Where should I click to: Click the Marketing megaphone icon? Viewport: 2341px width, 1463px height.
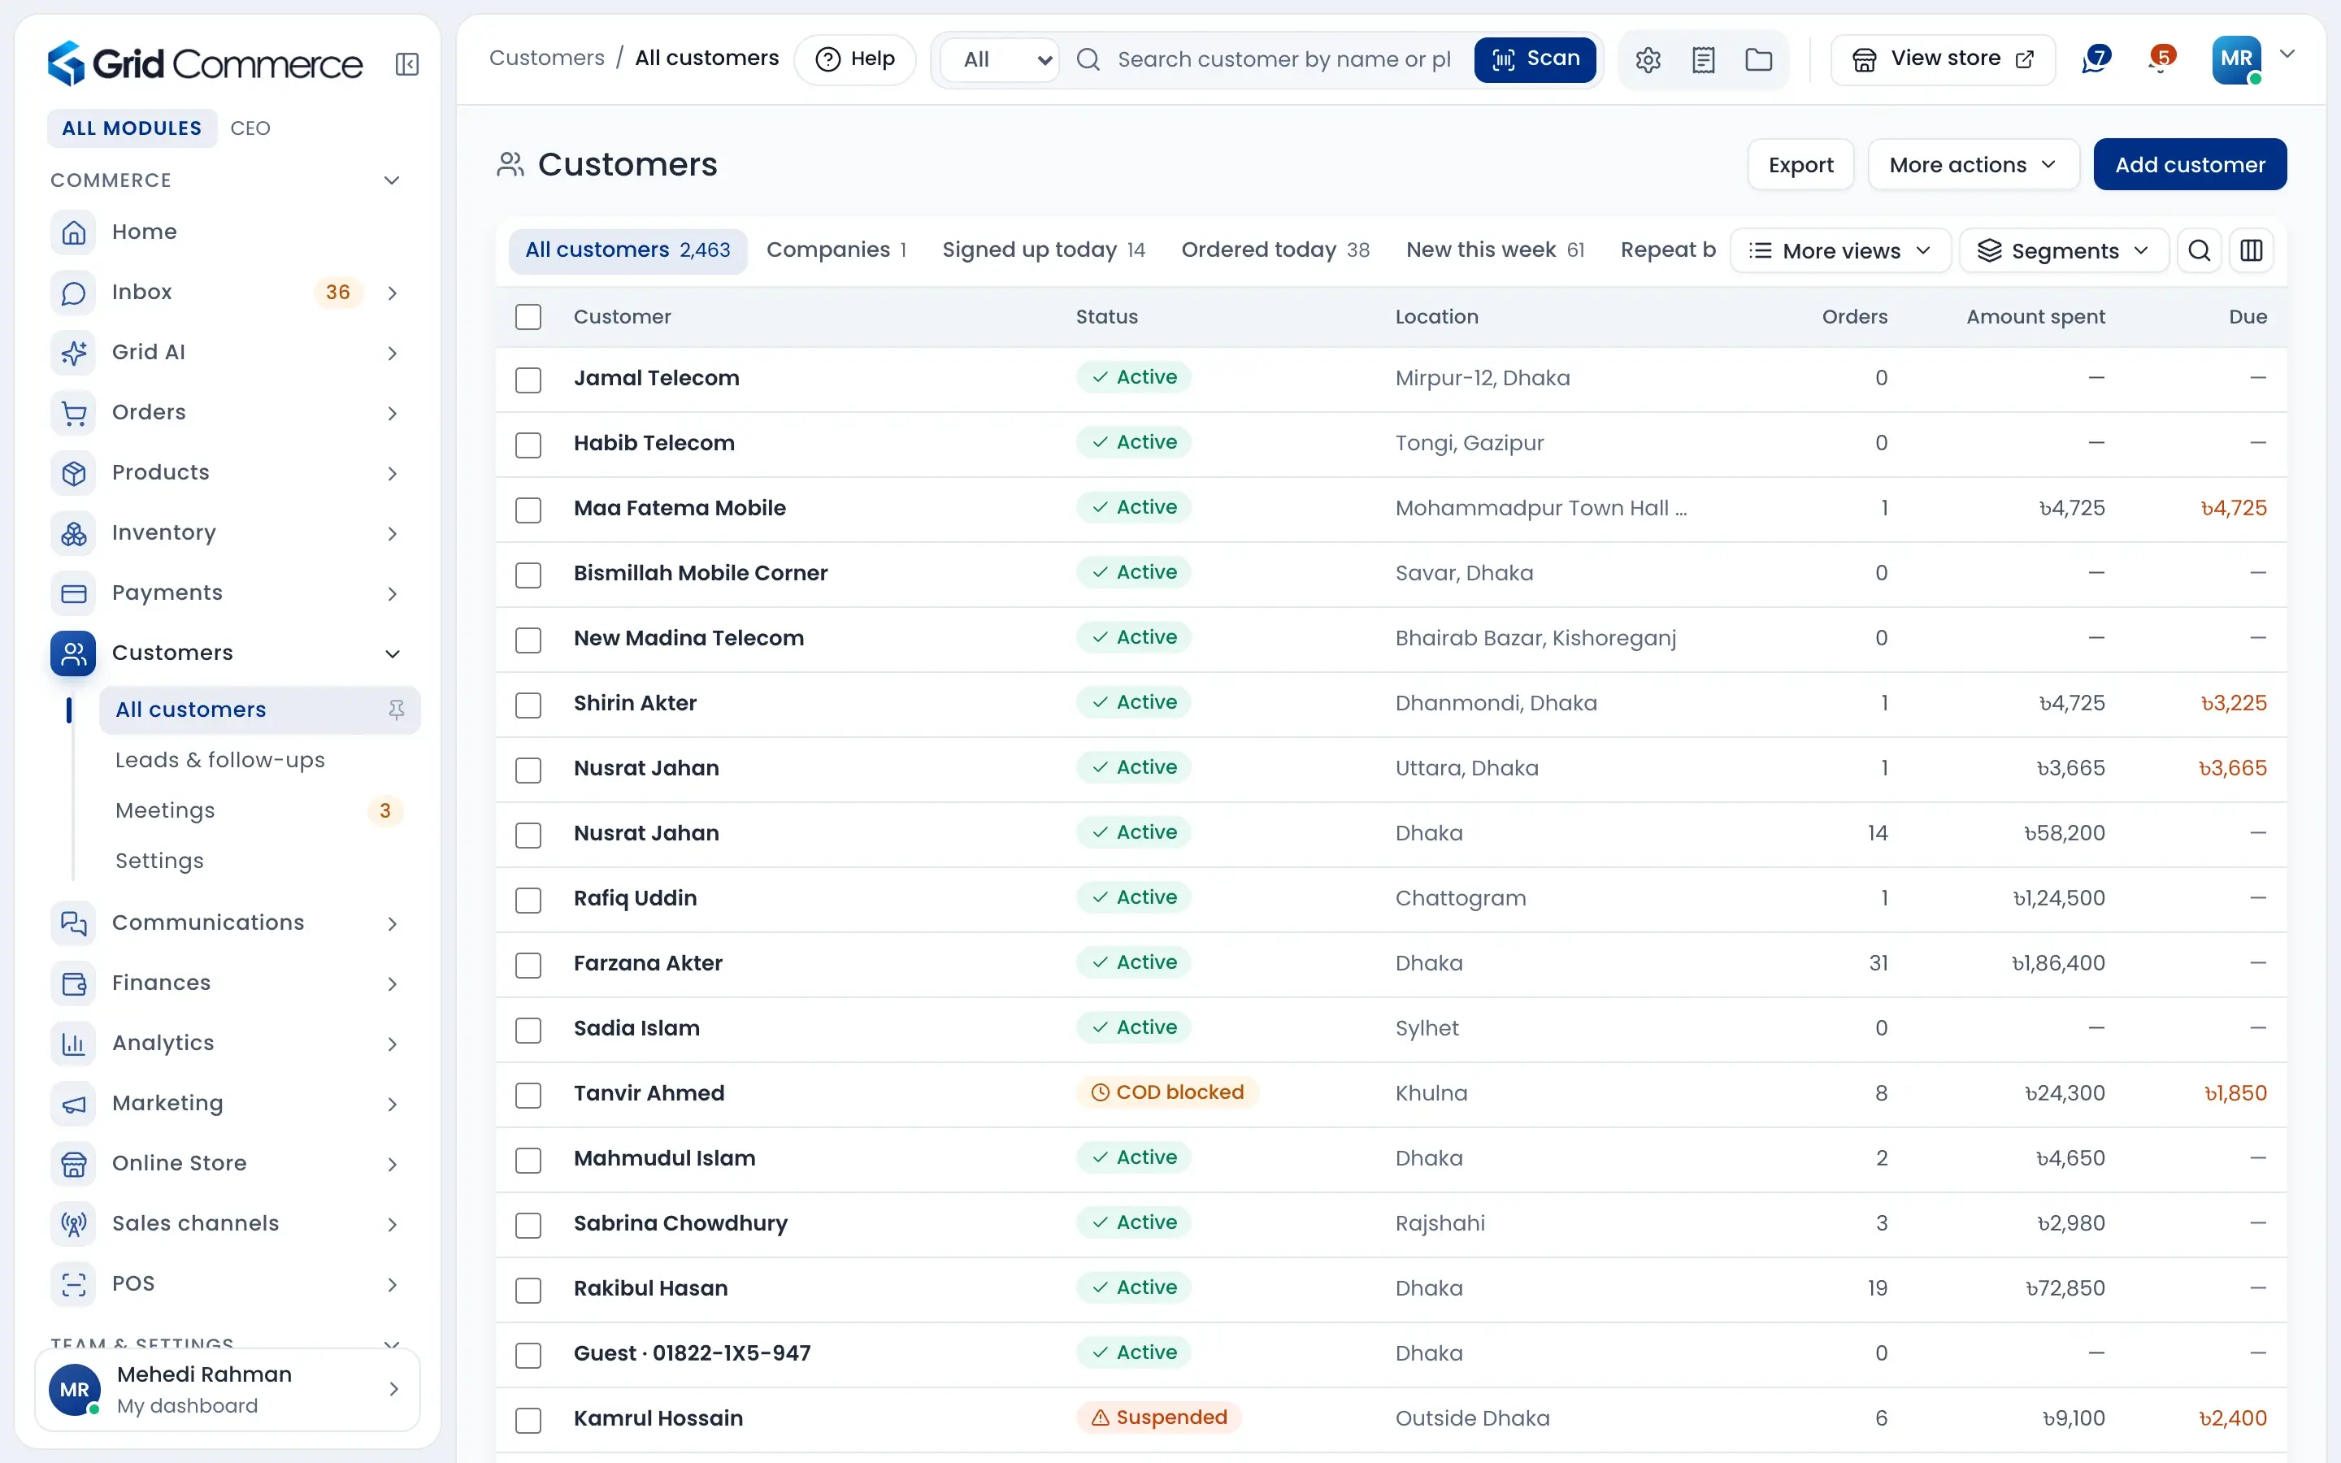73,1104
